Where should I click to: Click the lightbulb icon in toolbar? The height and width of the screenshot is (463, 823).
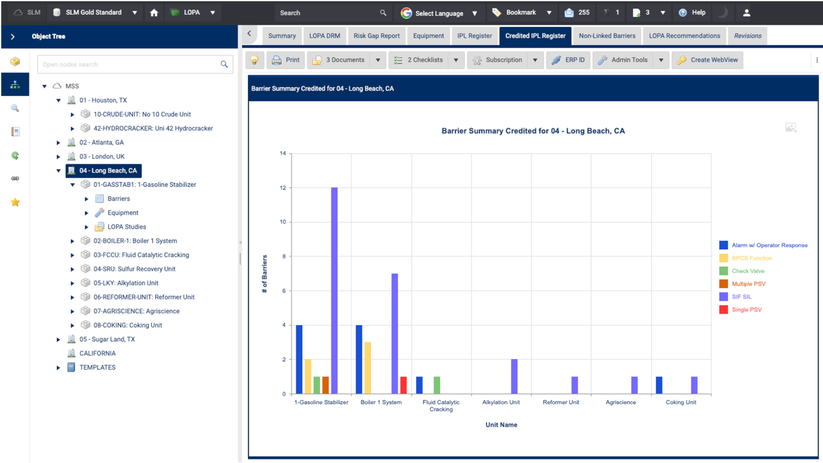click(255, 60)
